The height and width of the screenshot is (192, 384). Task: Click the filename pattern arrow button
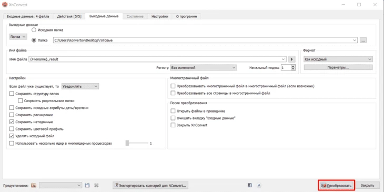pos(291,59)
